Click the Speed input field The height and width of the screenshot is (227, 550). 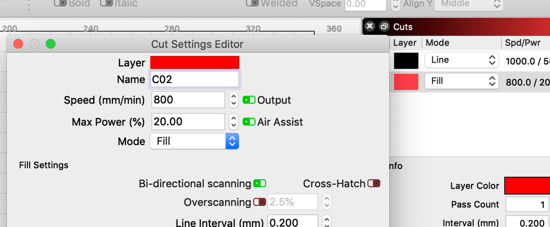click(x=187, y=100)
